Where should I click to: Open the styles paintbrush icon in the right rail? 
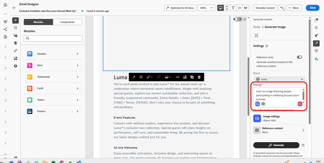[x=316, y=35]
